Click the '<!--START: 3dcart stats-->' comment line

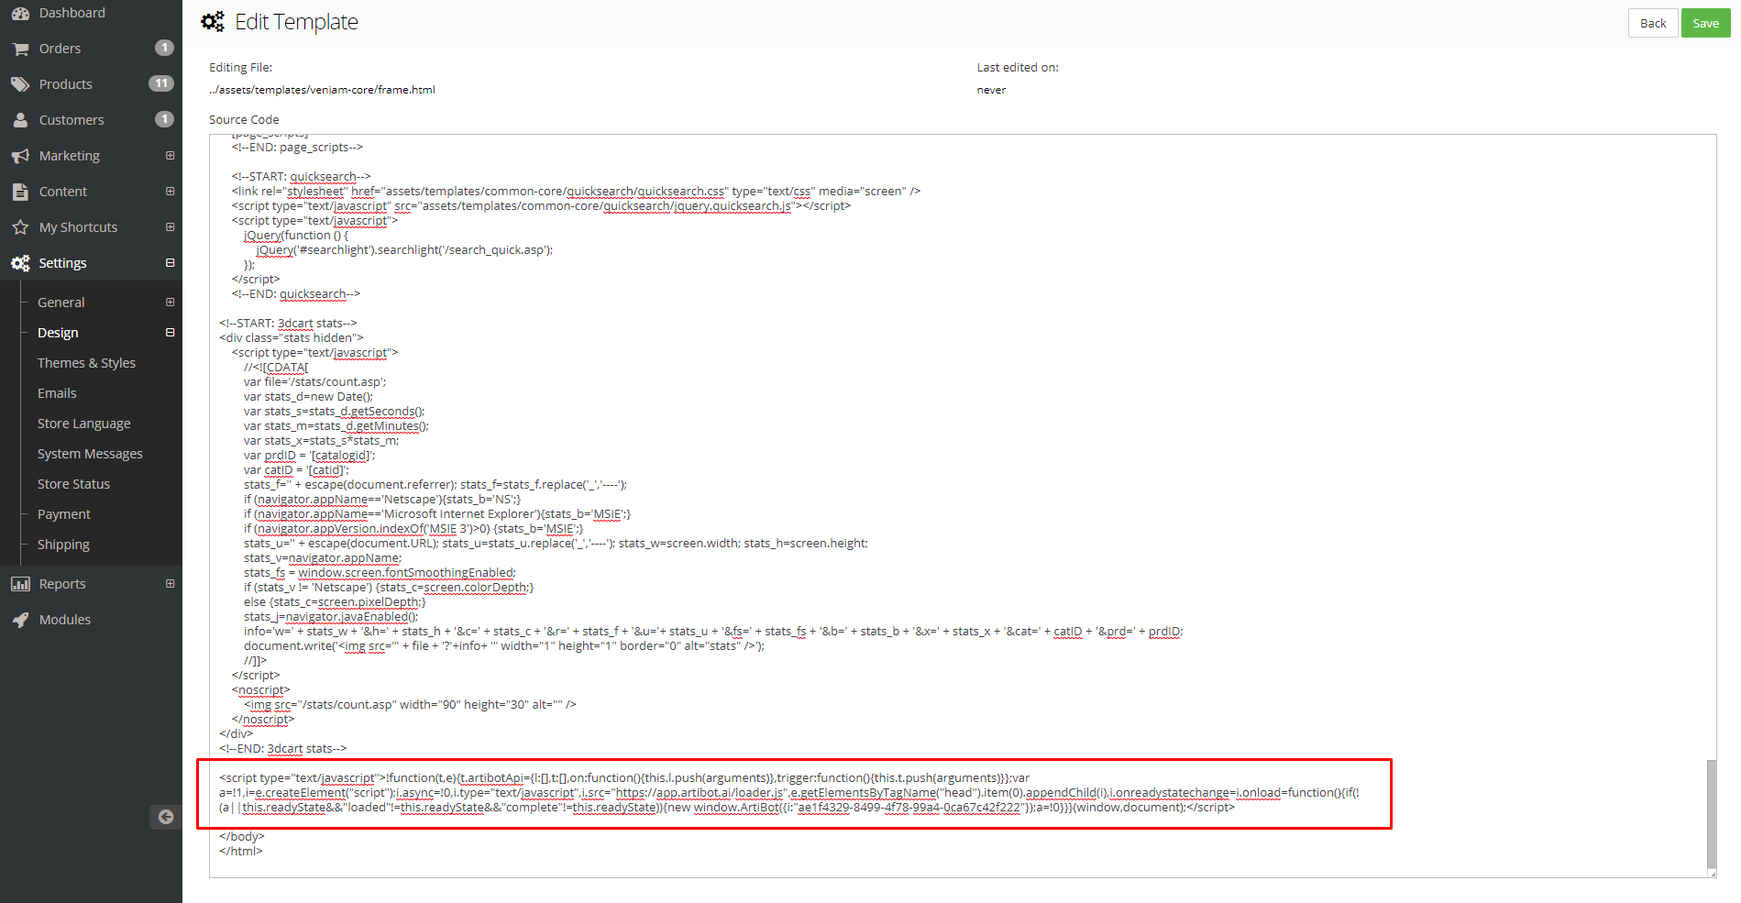[x=288, y=323]
